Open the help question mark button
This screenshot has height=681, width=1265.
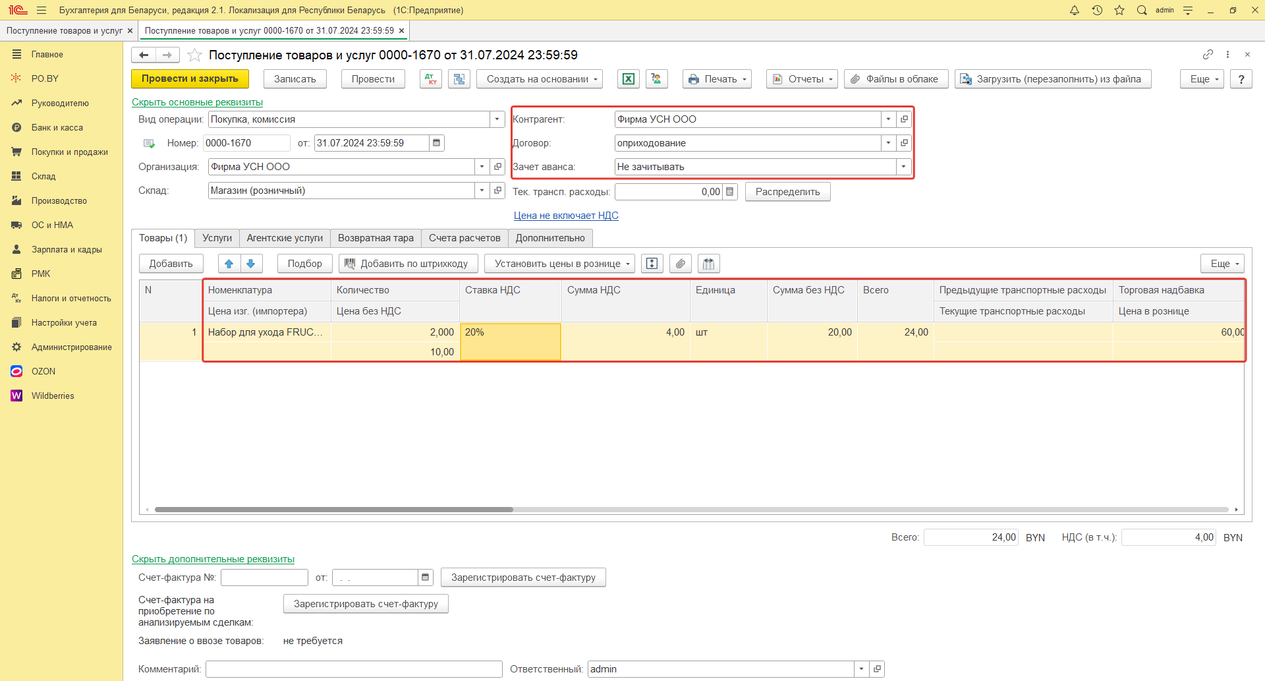pyautogui.click(x=1241, y=79)
